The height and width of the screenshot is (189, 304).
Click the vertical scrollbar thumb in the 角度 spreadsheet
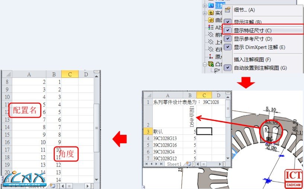point(96,128)
